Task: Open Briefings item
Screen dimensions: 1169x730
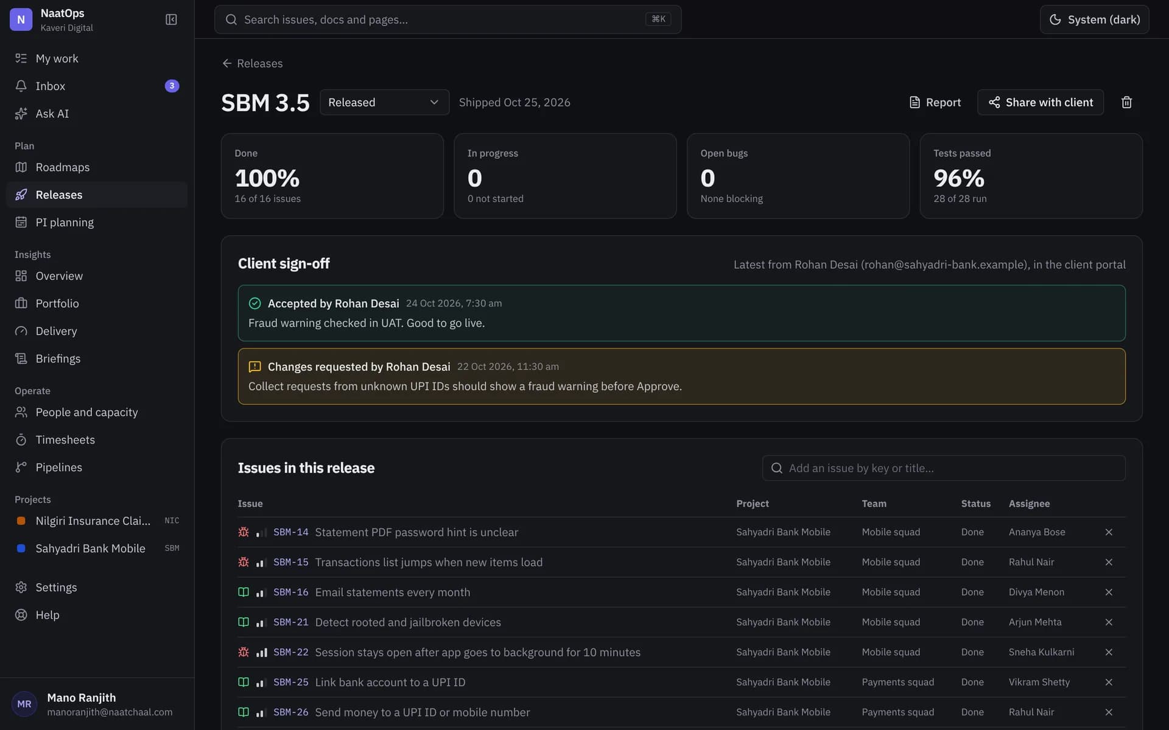Action: pos(97,358)
